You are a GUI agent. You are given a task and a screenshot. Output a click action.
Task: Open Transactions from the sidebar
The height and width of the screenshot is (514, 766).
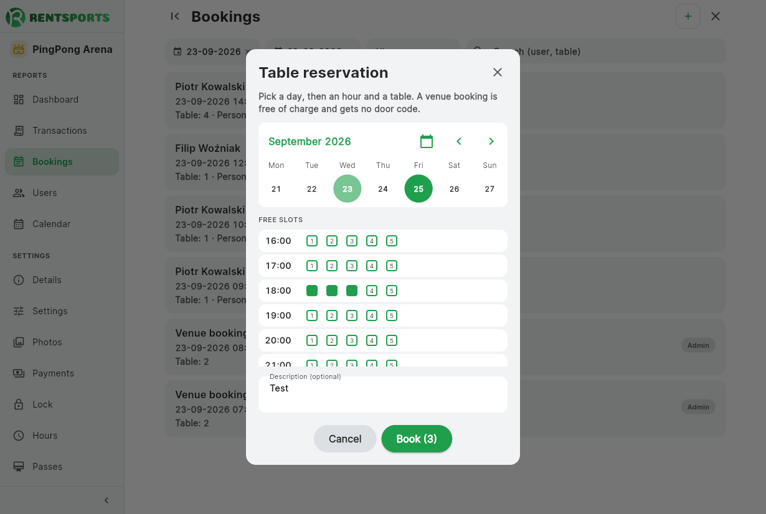[62, 131]
